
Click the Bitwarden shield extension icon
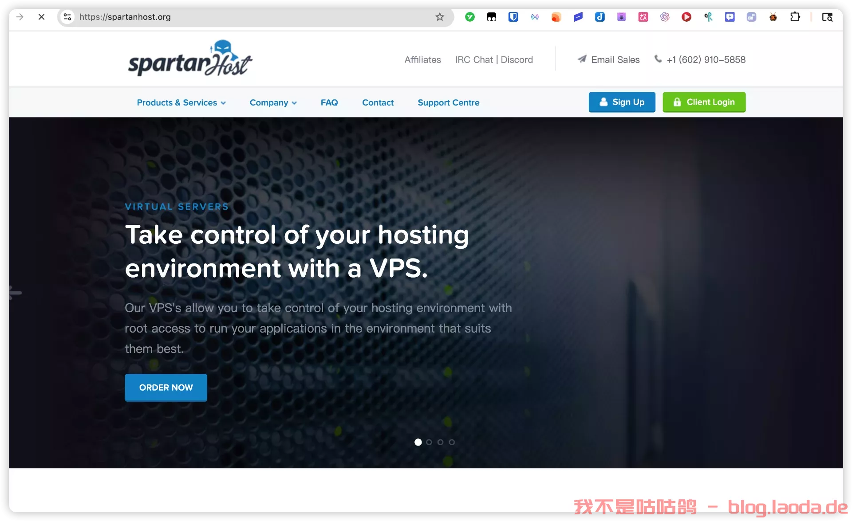click(513, 17)
